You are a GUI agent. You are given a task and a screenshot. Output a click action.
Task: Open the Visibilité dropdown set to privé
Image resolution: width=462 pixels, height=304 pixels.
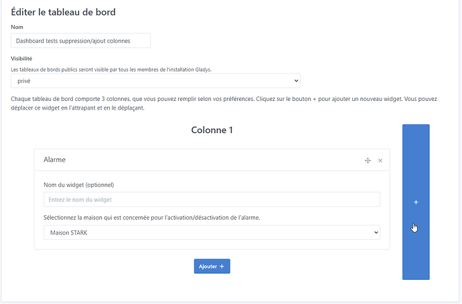155,81
